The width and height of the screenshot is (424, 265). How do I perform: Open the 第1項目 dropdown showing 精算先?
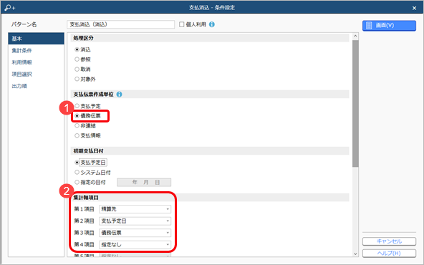[135, 209]
